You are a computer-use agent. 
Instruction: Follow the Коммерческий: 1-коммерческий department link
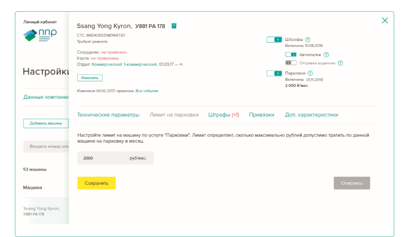point(124,64)
